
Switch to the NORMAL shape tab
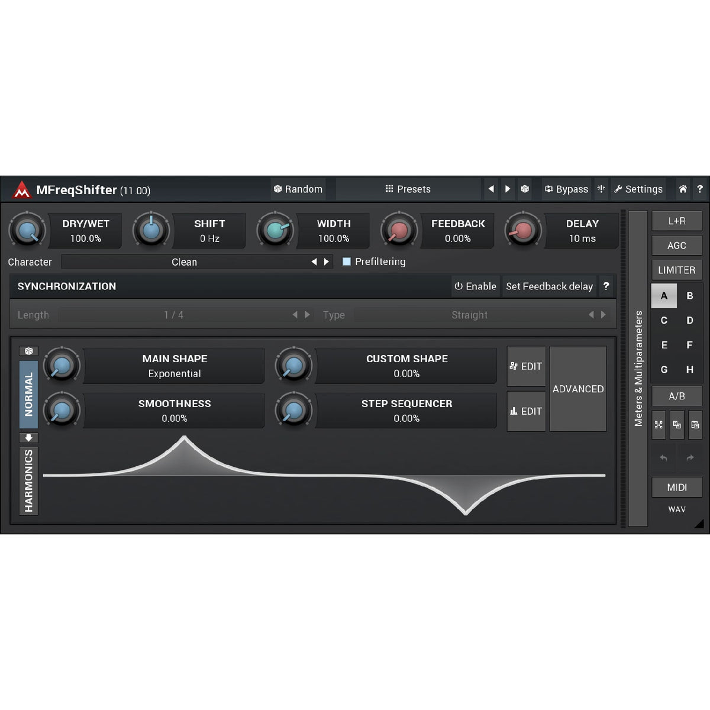[x=28, y=395]
